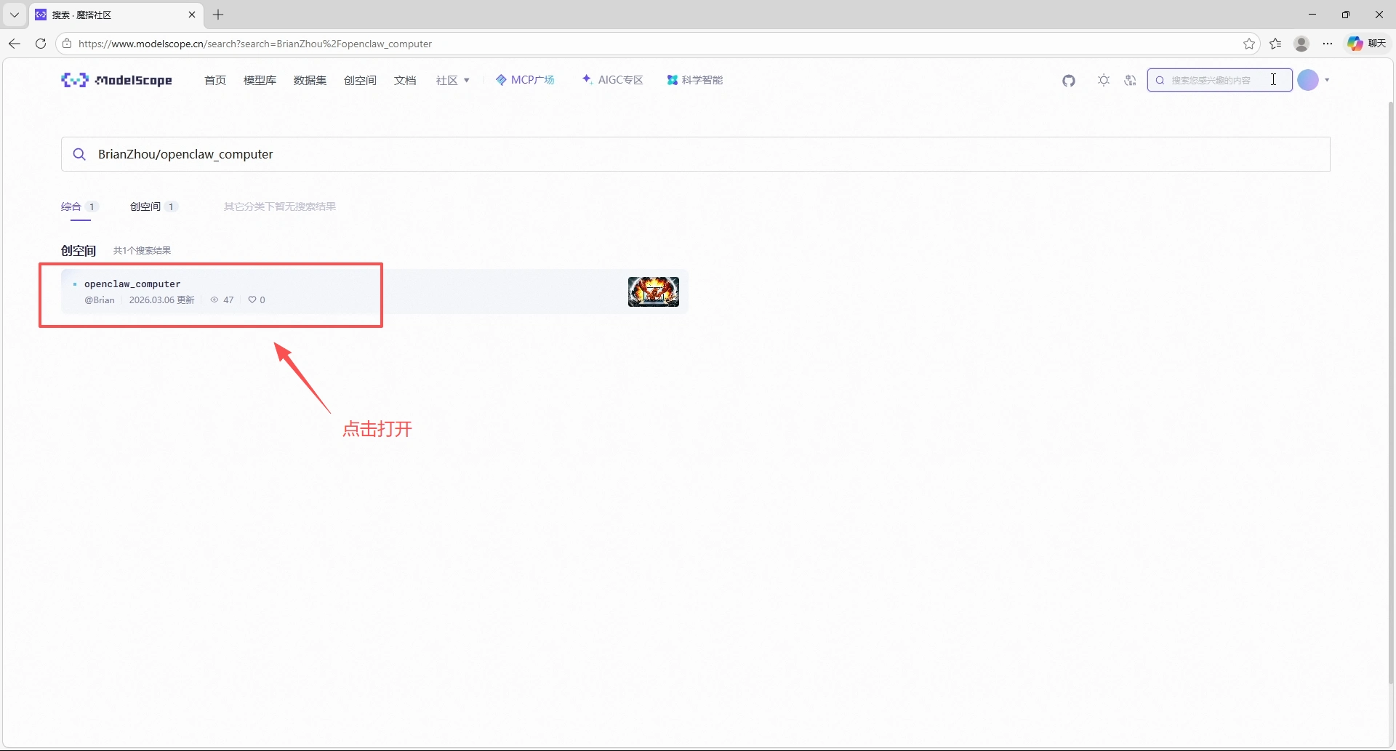This screenshot has width=1396, height=751.
Task: Toggle the light/dark theme sun icon
Action: (1104, 81)
